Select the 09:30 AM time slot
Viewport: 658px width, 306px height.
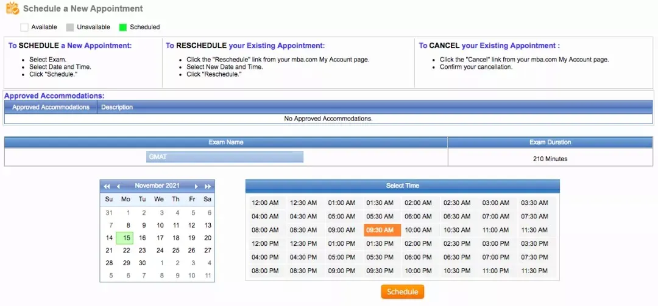pos(382,230)
